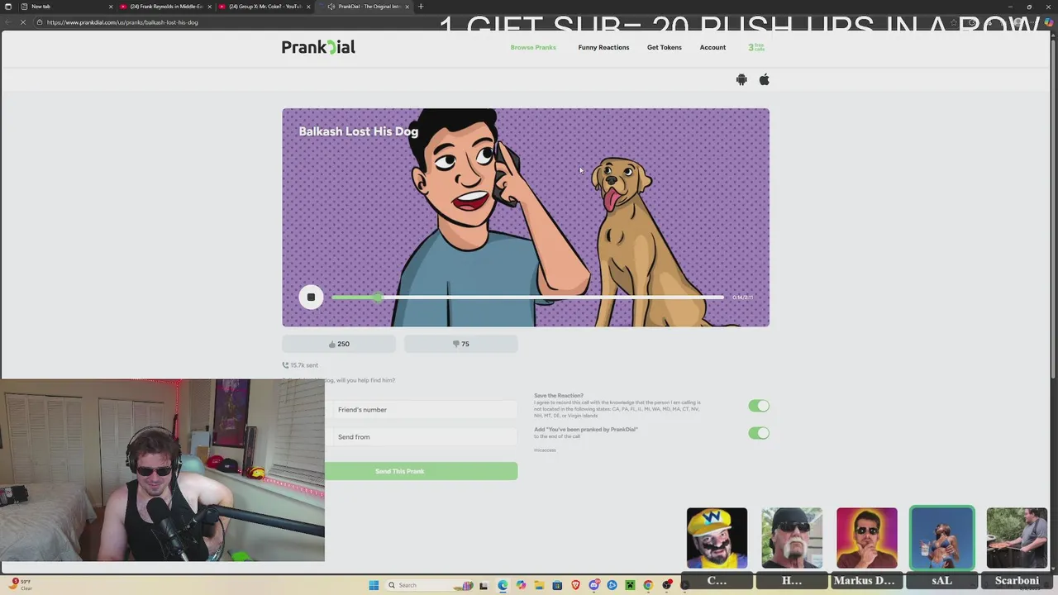
Task: Downvote the prank with 75 dislikes
Action: coord(460,344)
